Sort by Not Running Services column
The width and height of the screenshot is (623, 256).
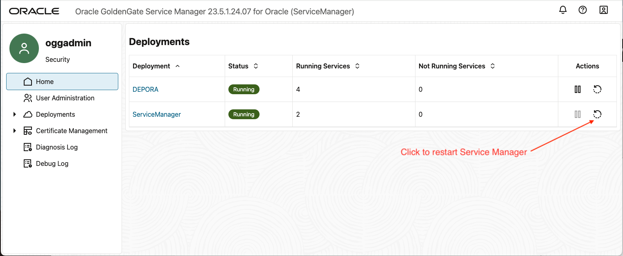coord(492,66)
